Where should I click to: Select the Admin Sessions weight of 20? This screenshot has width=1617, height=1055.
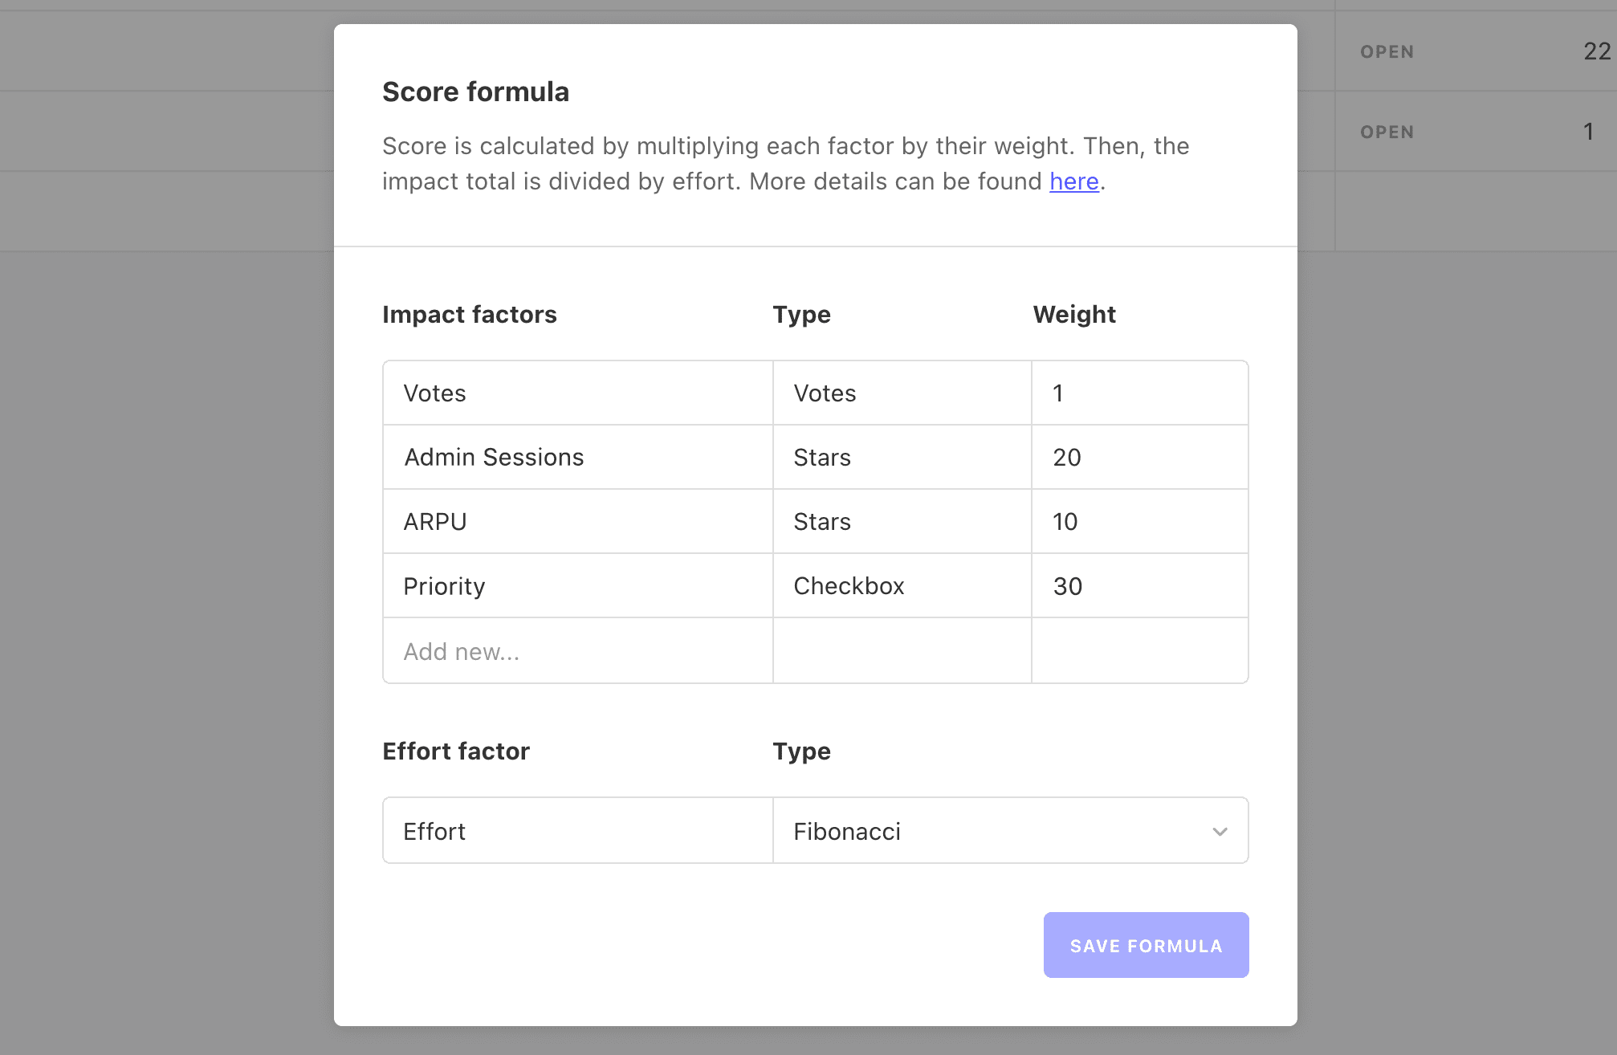(x=1138, y=457)
